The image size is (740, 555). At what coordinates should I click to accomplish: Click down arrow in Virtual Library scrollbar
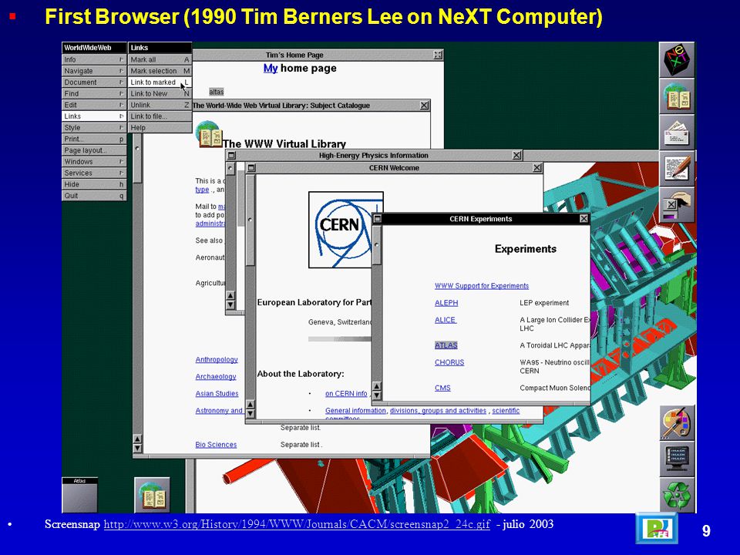[137, 448]
